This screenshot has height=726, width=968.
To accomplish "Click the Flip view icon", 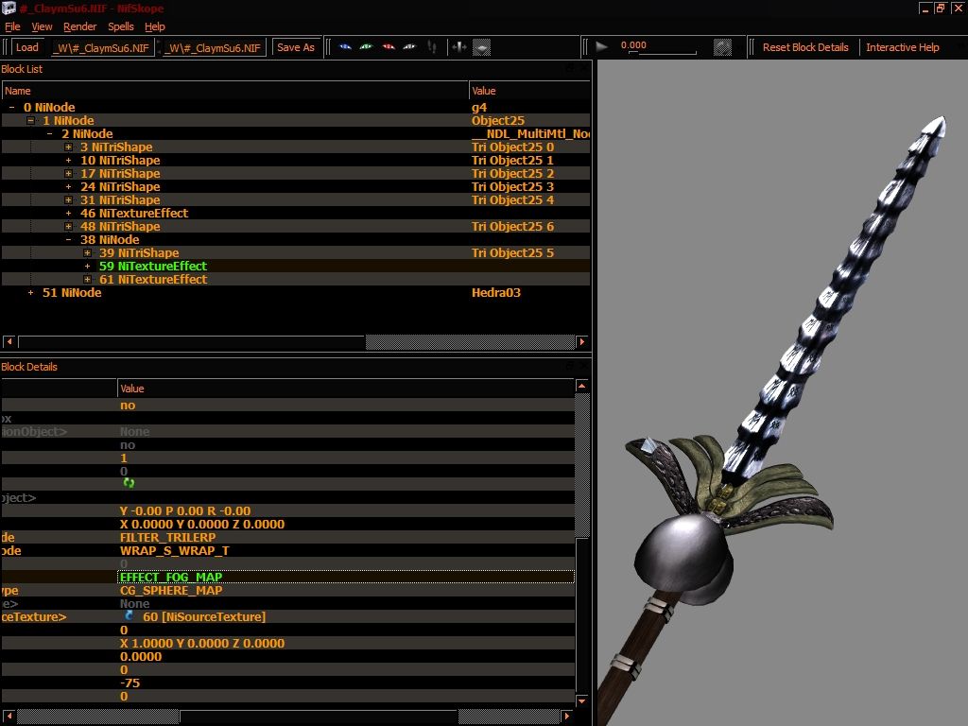I will [x=458, y=47].
